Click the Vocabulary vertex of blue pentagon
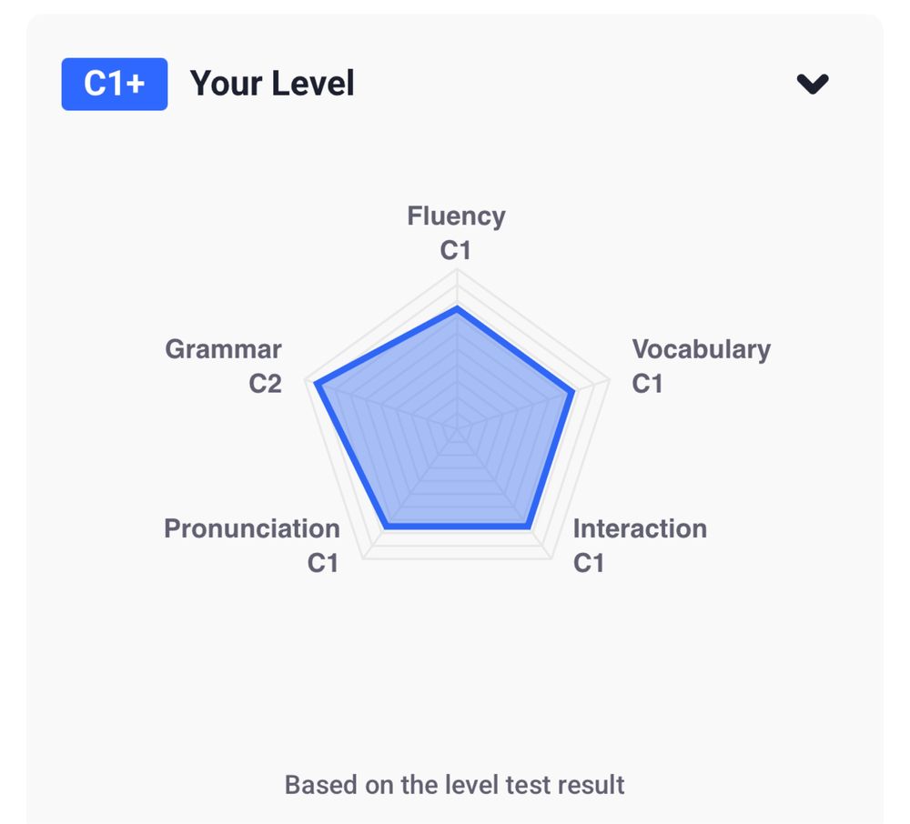This screenshot has height=824, width=910. coord(573,392)
